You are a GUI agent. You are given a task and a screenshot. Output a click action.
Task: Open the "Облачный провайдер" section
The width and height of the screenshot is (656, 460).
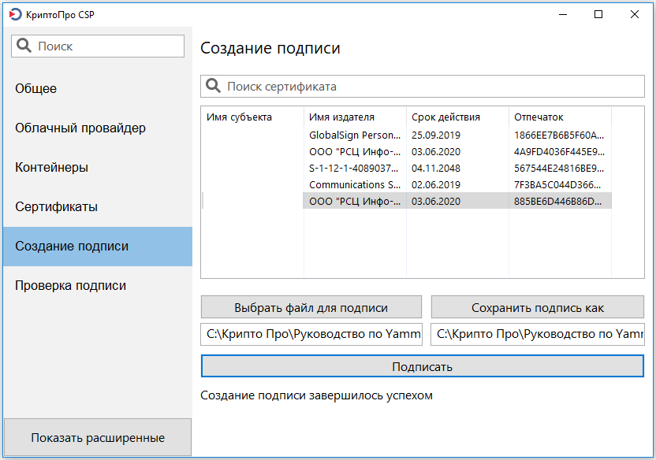tap(98, 128)
